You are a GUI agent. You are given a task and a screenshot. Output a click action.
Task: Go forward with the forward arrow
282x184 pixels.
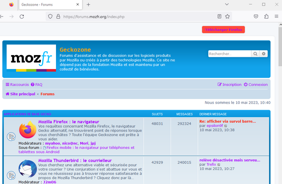click(12, 16)
